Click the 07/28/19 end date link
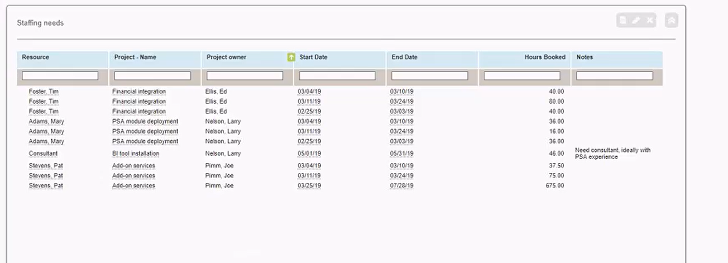The width and height of the screenshot is (728, 263). point(401,185)
